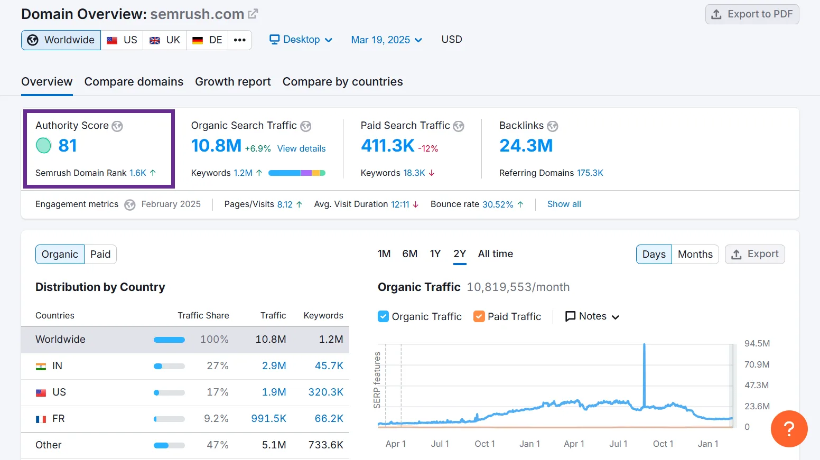Click the View details link

coord(302,149)
